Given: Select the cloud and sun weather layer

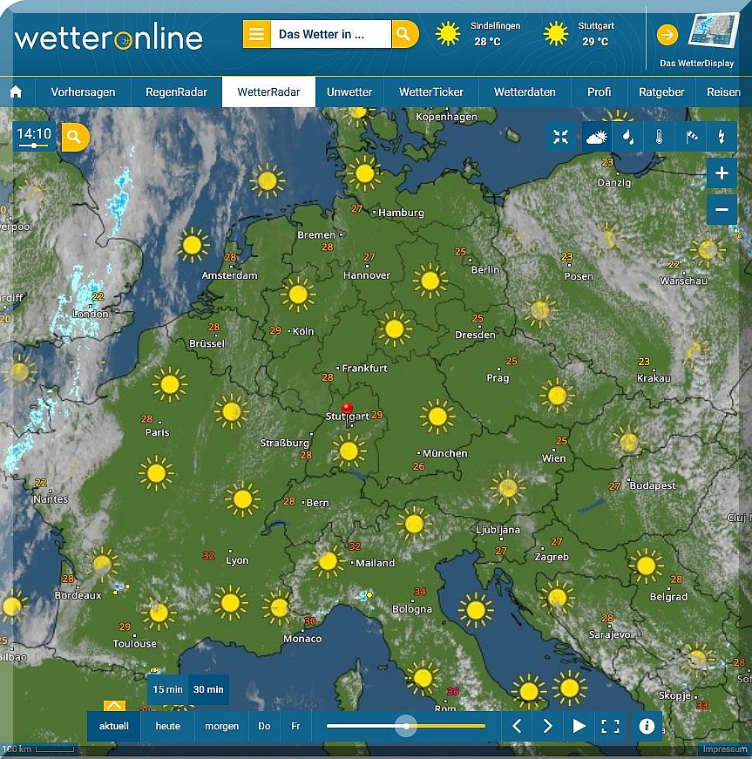Looking at the screenshot, I should tap(596, 137).
